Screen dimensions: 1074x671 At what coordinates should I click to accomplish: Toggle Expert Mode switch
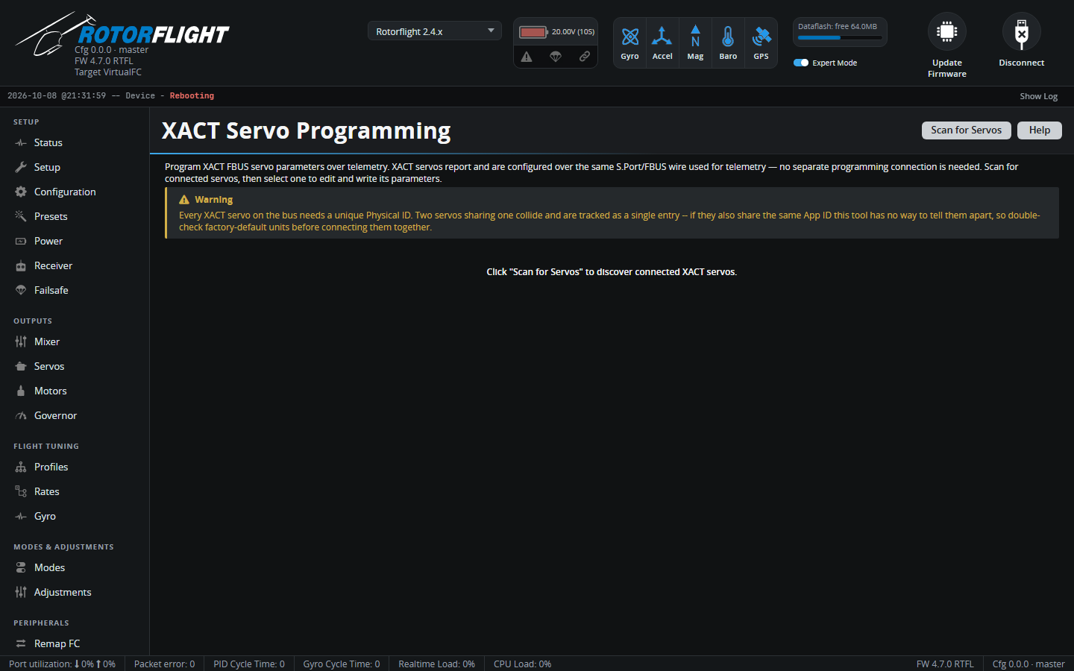point(801,63)
